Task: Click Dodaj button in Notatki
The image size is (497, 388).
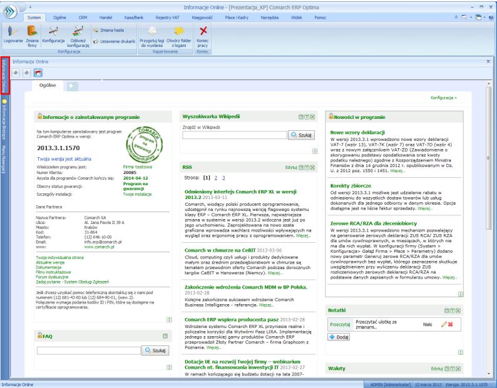Action: pos(339,337)
